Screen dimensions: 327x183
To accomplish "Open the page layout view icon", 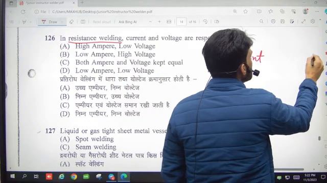I will click(x=217, y=22).
